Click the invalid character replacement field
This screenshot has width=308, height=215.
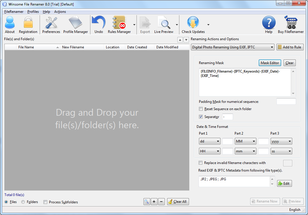[x=288, y=163]
